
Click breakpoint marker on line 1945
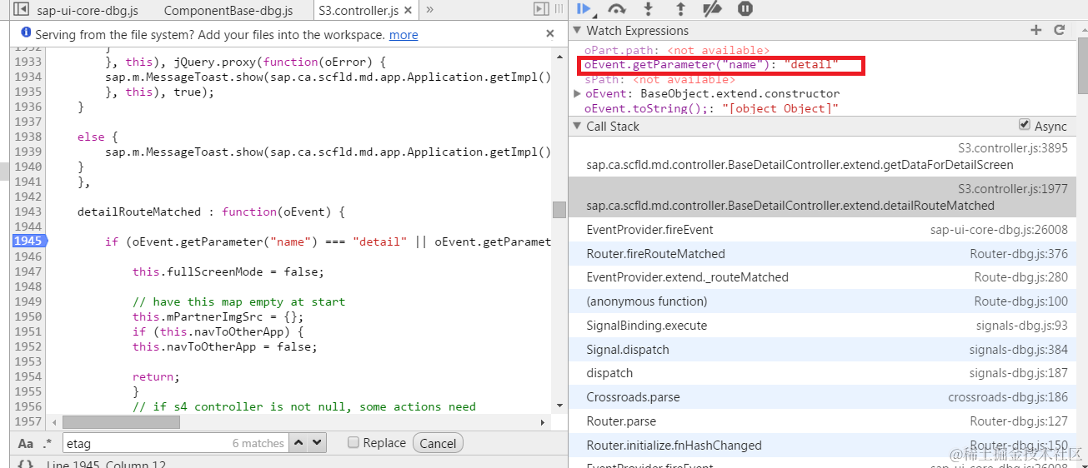(28, 241)
